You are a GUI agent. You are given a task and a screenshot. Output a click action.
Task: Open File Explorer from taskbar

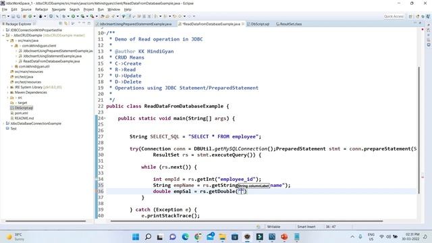click(x=222, y=237)
